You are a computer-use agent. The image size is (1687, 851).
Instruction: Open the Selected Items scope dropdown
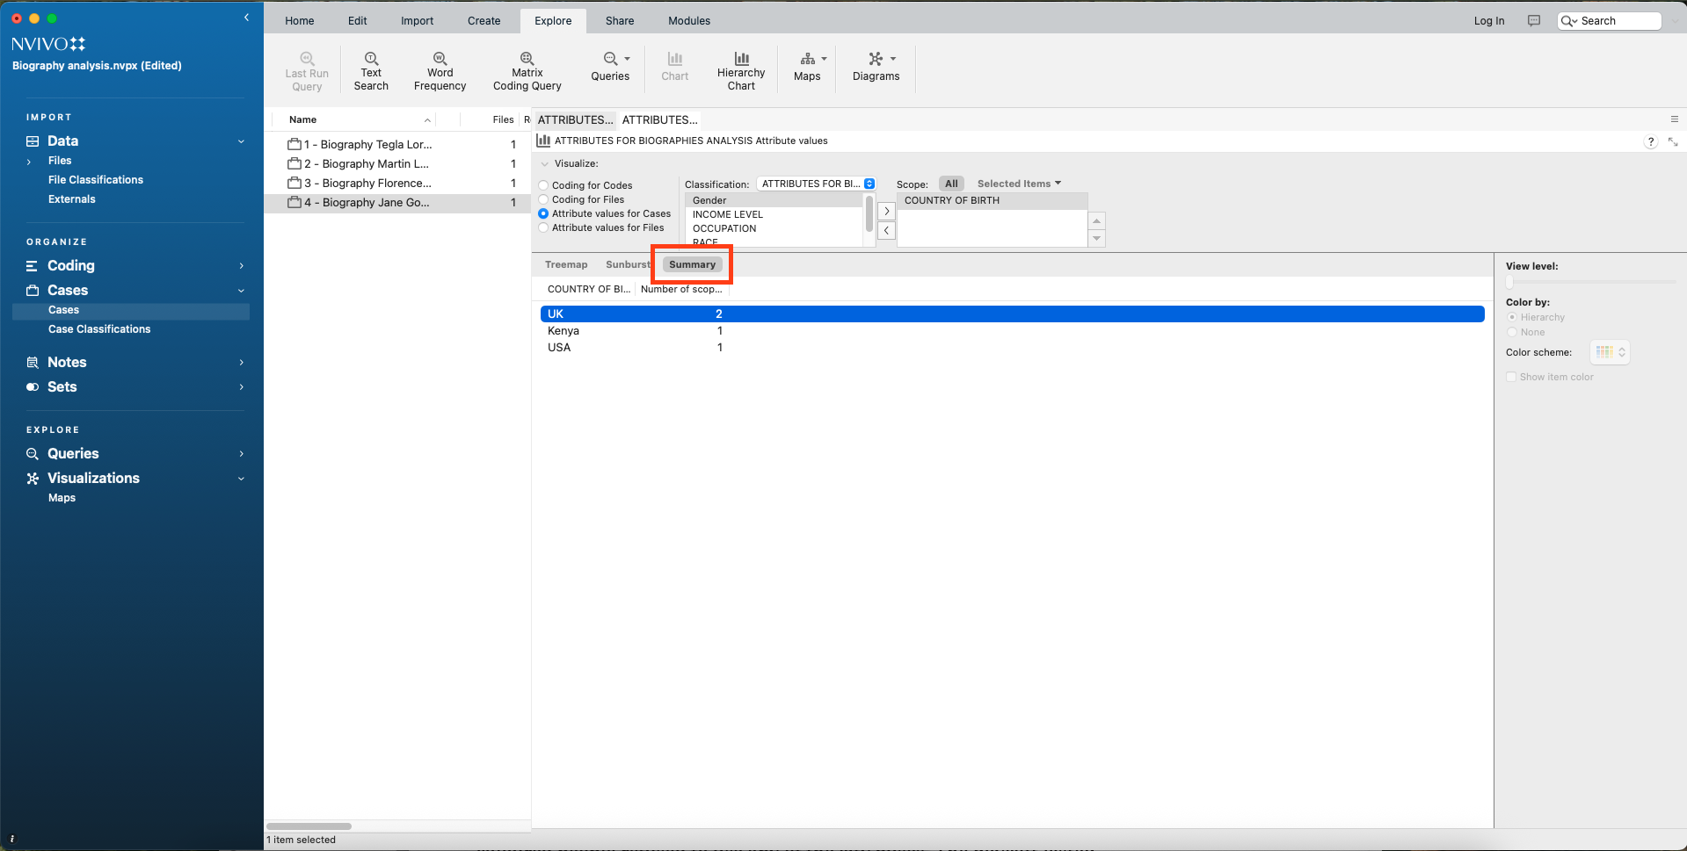click(x=1019, y=184)
